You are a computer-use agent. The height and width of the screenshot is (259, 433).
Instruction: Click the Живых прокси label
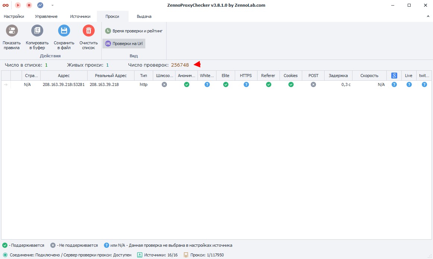[85, 65]
